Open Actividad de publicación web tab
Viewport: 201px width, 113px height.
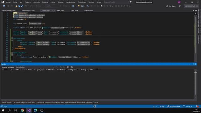pos(24,103)
